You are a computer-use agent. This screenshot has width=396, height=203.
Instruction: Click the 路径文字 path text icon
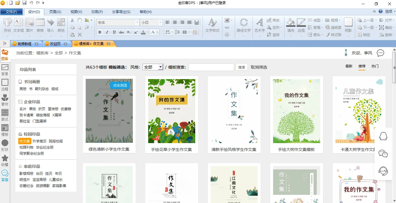243,25
